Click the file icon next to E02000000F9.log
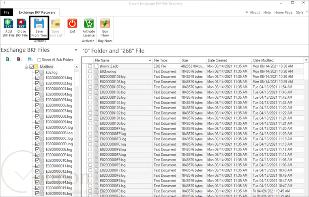The image size is (309, 197). 97,160
